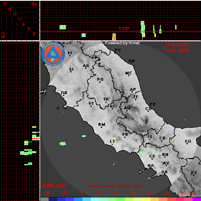Click the 24 Jul 2013 date label
The image size is (201, 201).
tap(177, 45)
